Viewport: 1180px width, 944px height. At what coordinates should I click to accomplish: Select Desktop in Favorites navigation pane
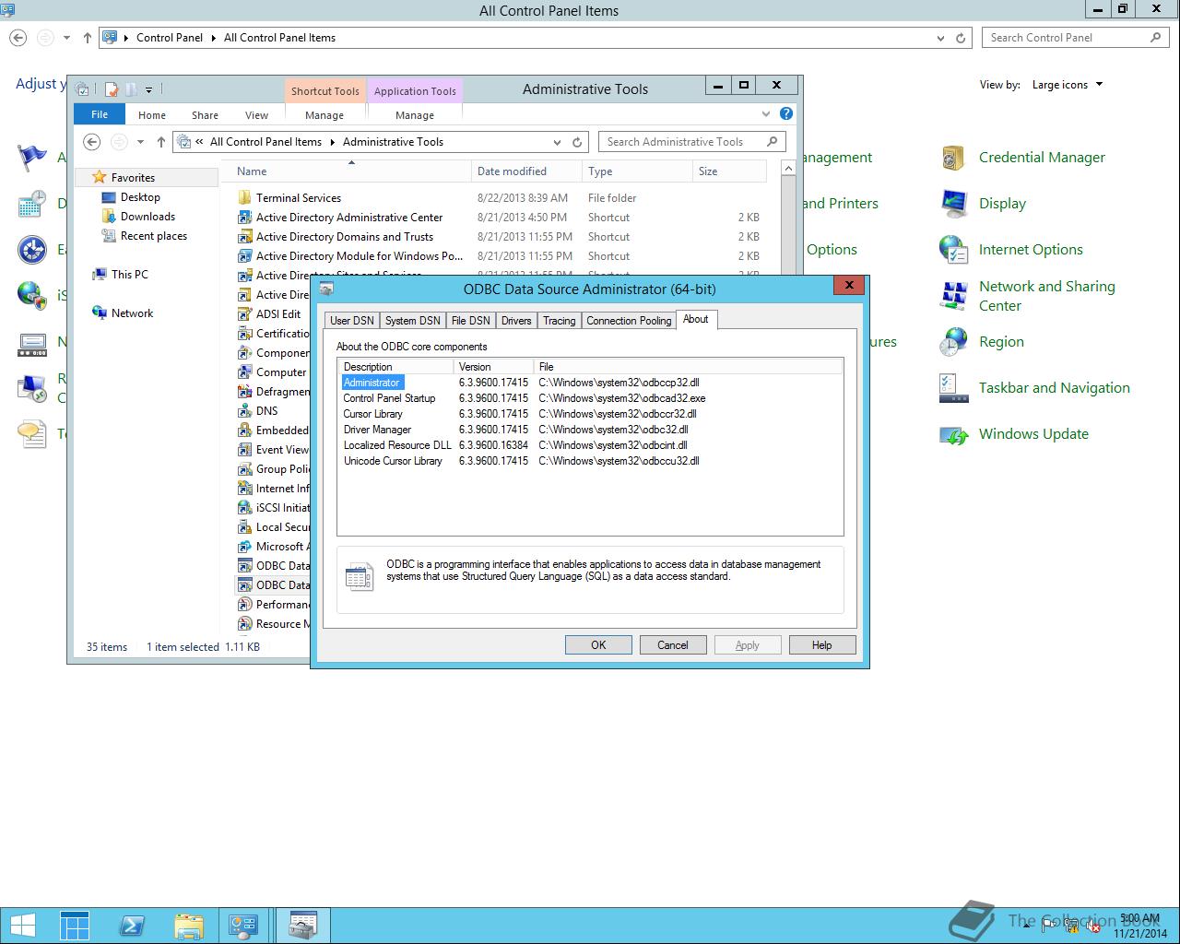(x=140, y=197)
